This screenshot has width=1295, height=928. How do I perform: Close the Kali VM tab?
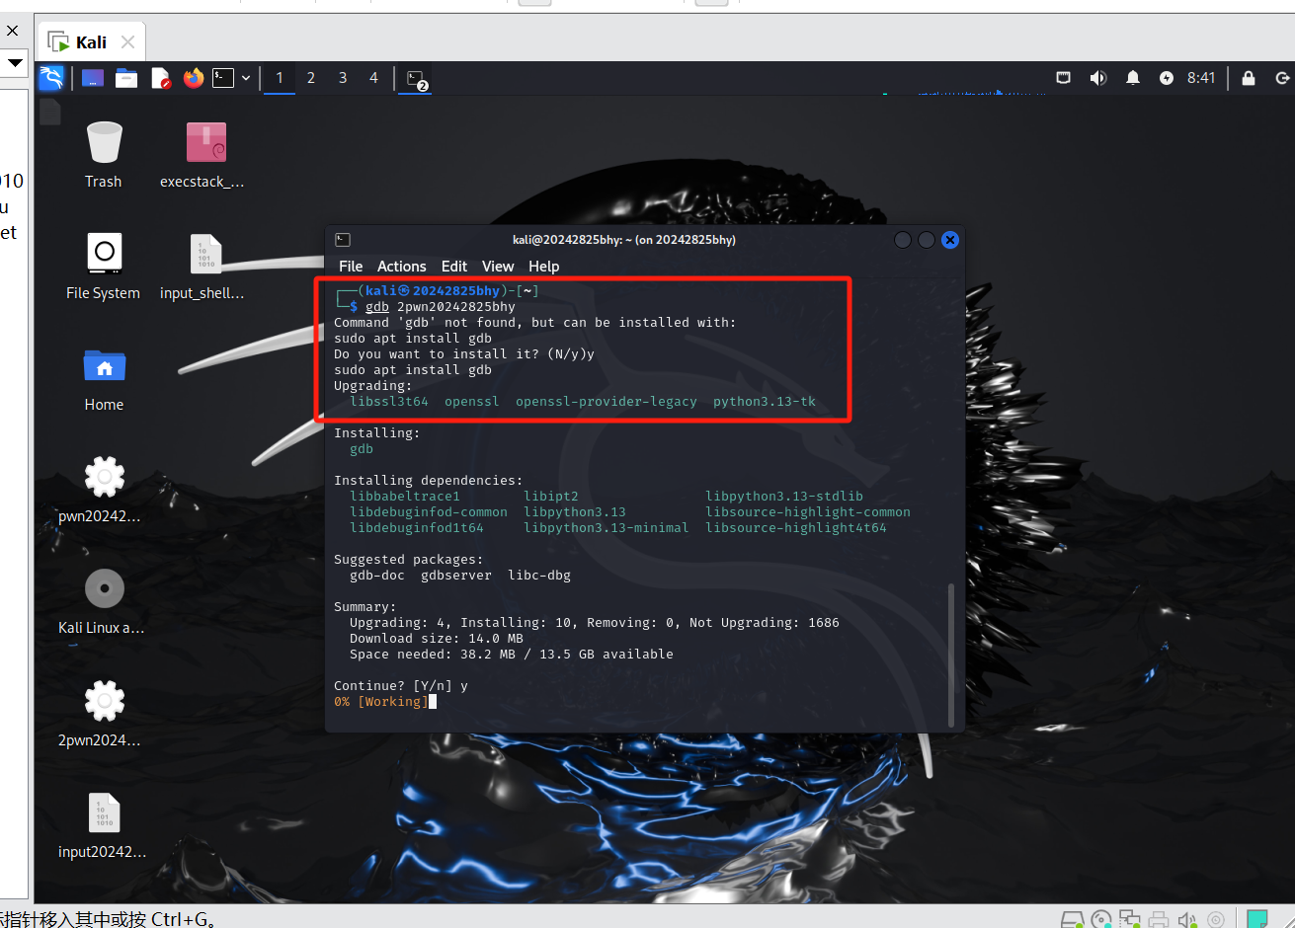[x=127, y=42]
